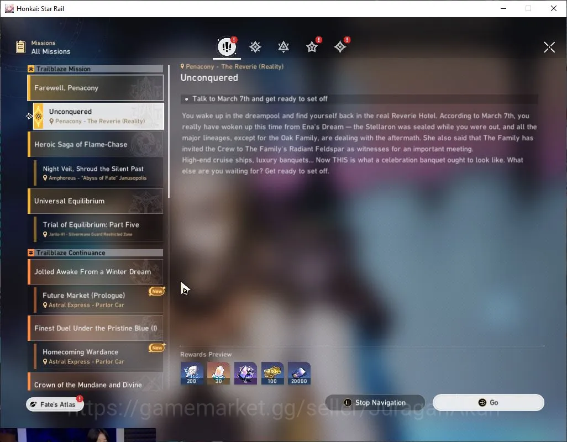The width and height of the screenshot is (567, 442).
Task: Minimize the Honkai: Star Rail window
Action: point(503,8)
